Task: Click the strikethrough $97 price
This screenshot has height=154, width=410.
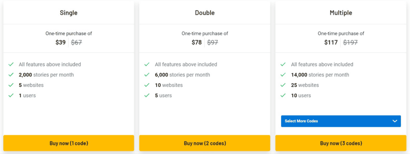Action: point(213,42)
